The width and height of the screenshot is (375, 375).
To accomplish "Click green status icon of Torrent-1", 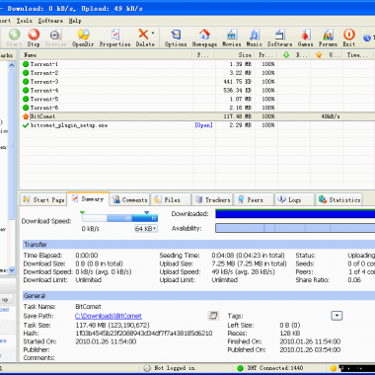I will coord(26,64).
